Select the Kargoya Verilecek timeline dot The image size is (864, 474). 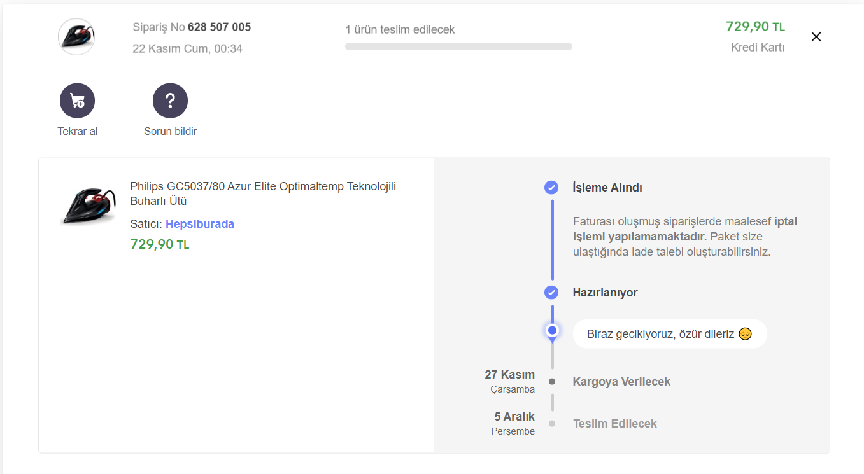coord(552,382)
